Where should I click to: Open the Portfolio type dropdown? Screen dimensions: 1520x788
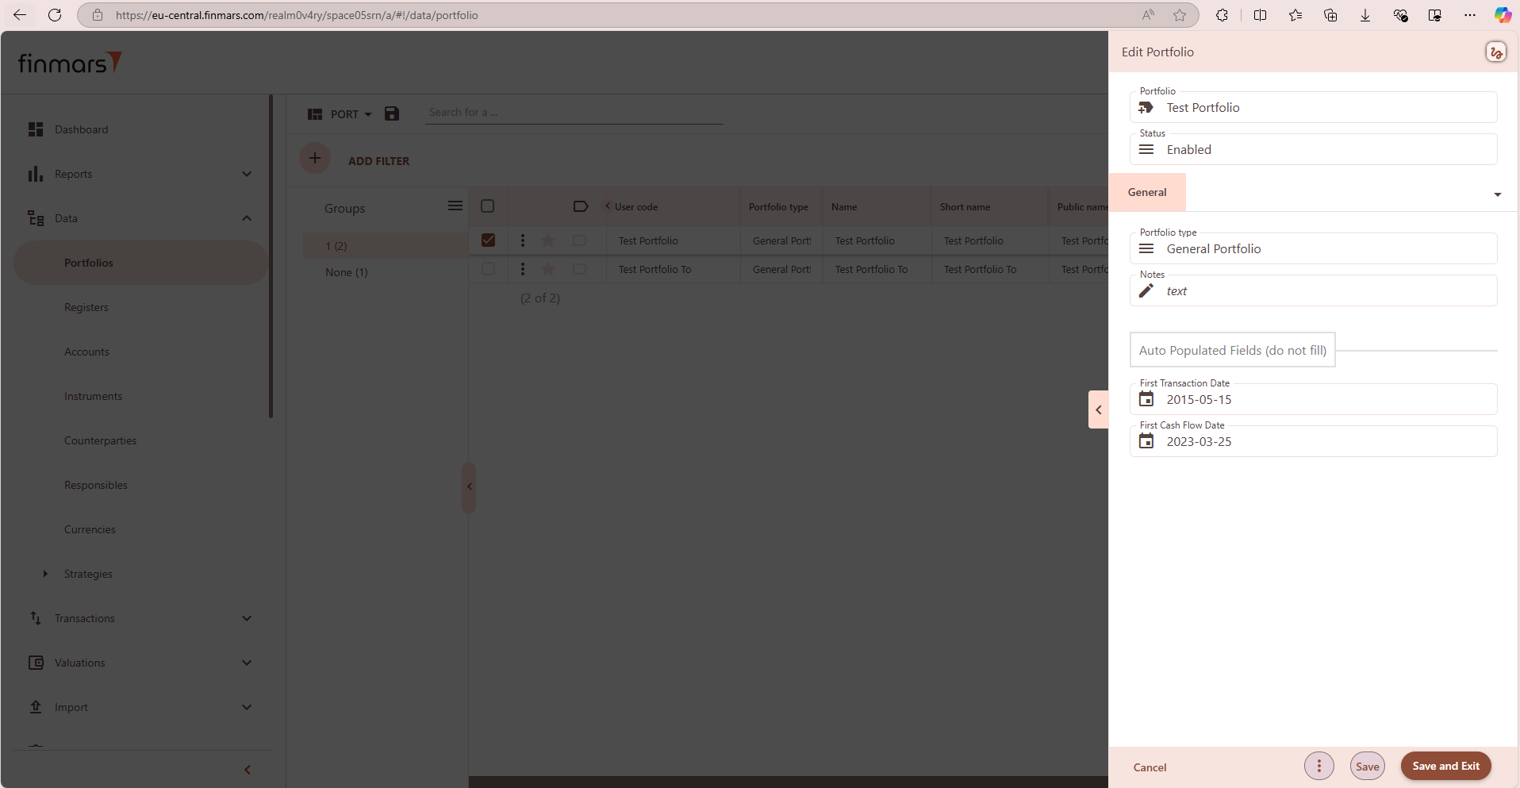coord(1313,249)
